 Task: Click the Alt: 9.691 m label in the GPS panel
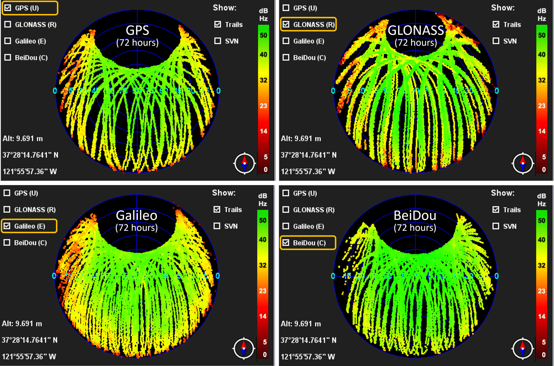click(x=23, y=138)
